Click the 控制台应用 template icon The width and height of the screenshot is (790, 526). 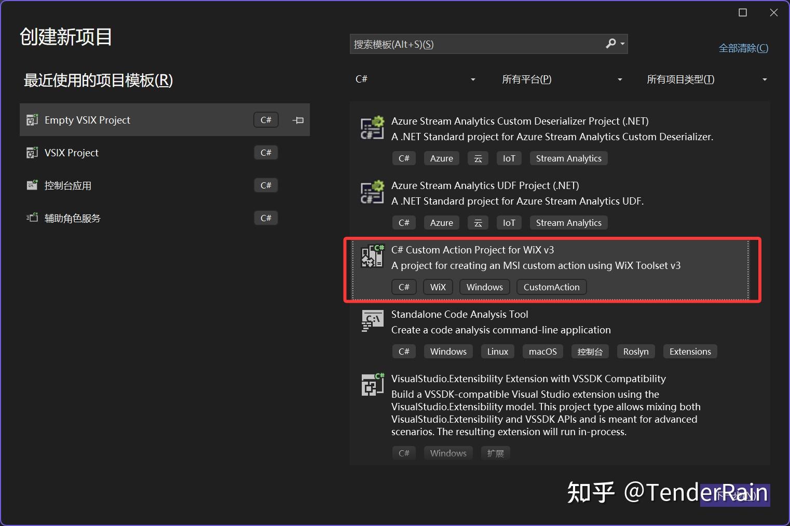(32, 185)
